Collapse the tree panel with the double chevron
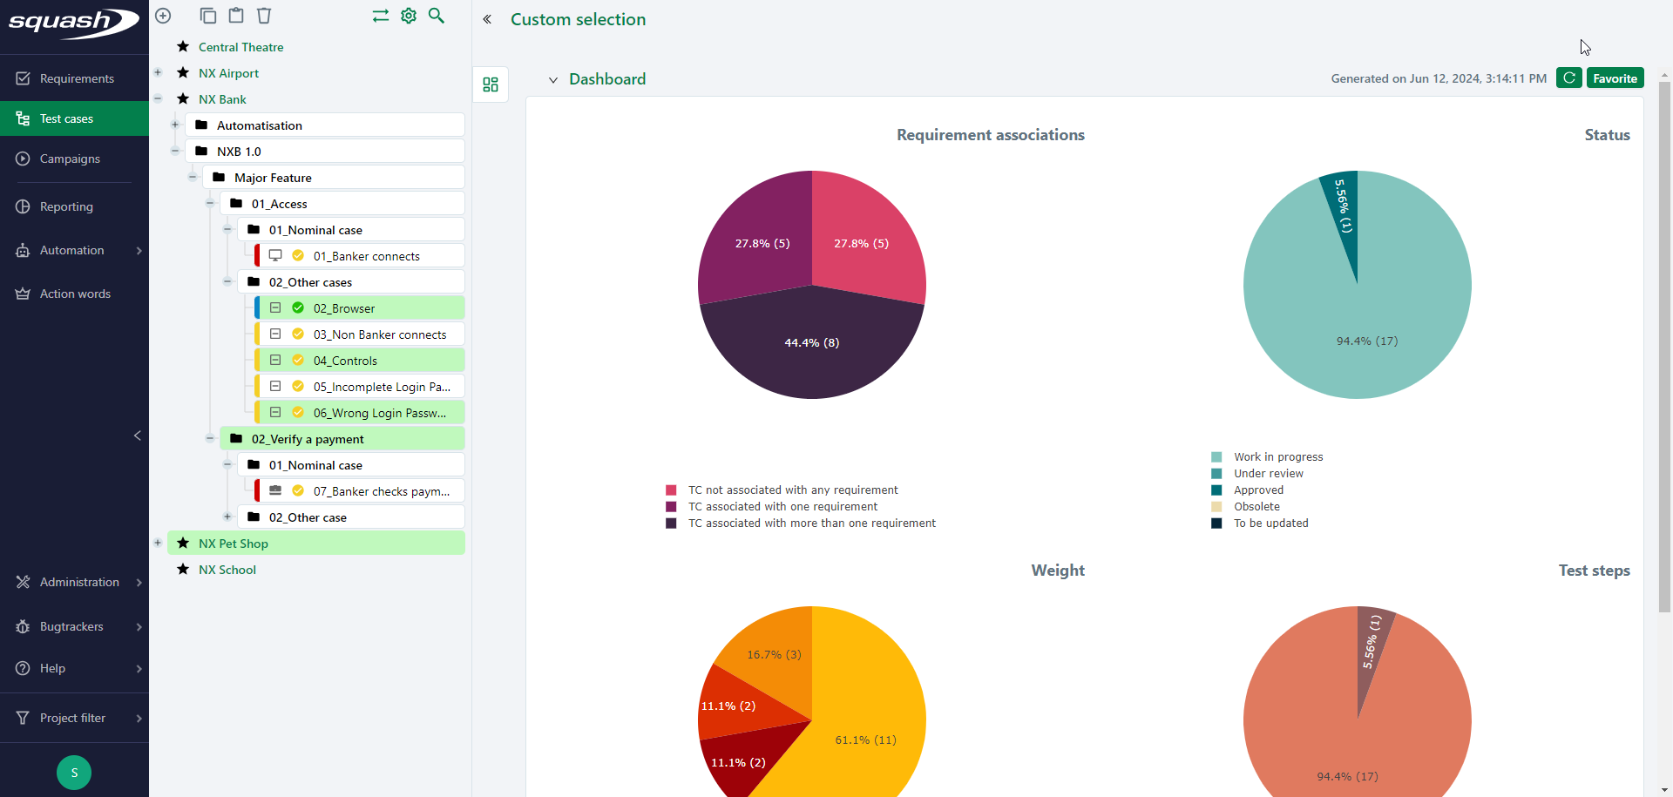 [487, 19]
